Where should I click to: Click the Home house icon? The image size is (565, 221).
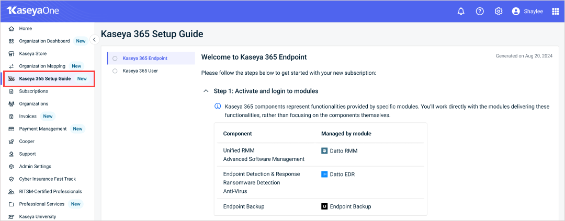pos(11,28)
